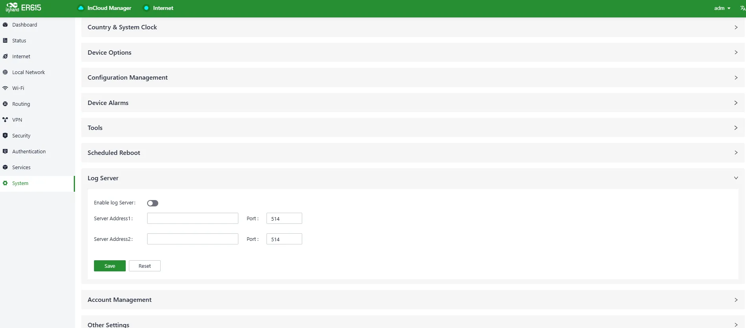Focus the Server Address1 input field
This screenshot has height=328, width=746.
click(193, 218)
